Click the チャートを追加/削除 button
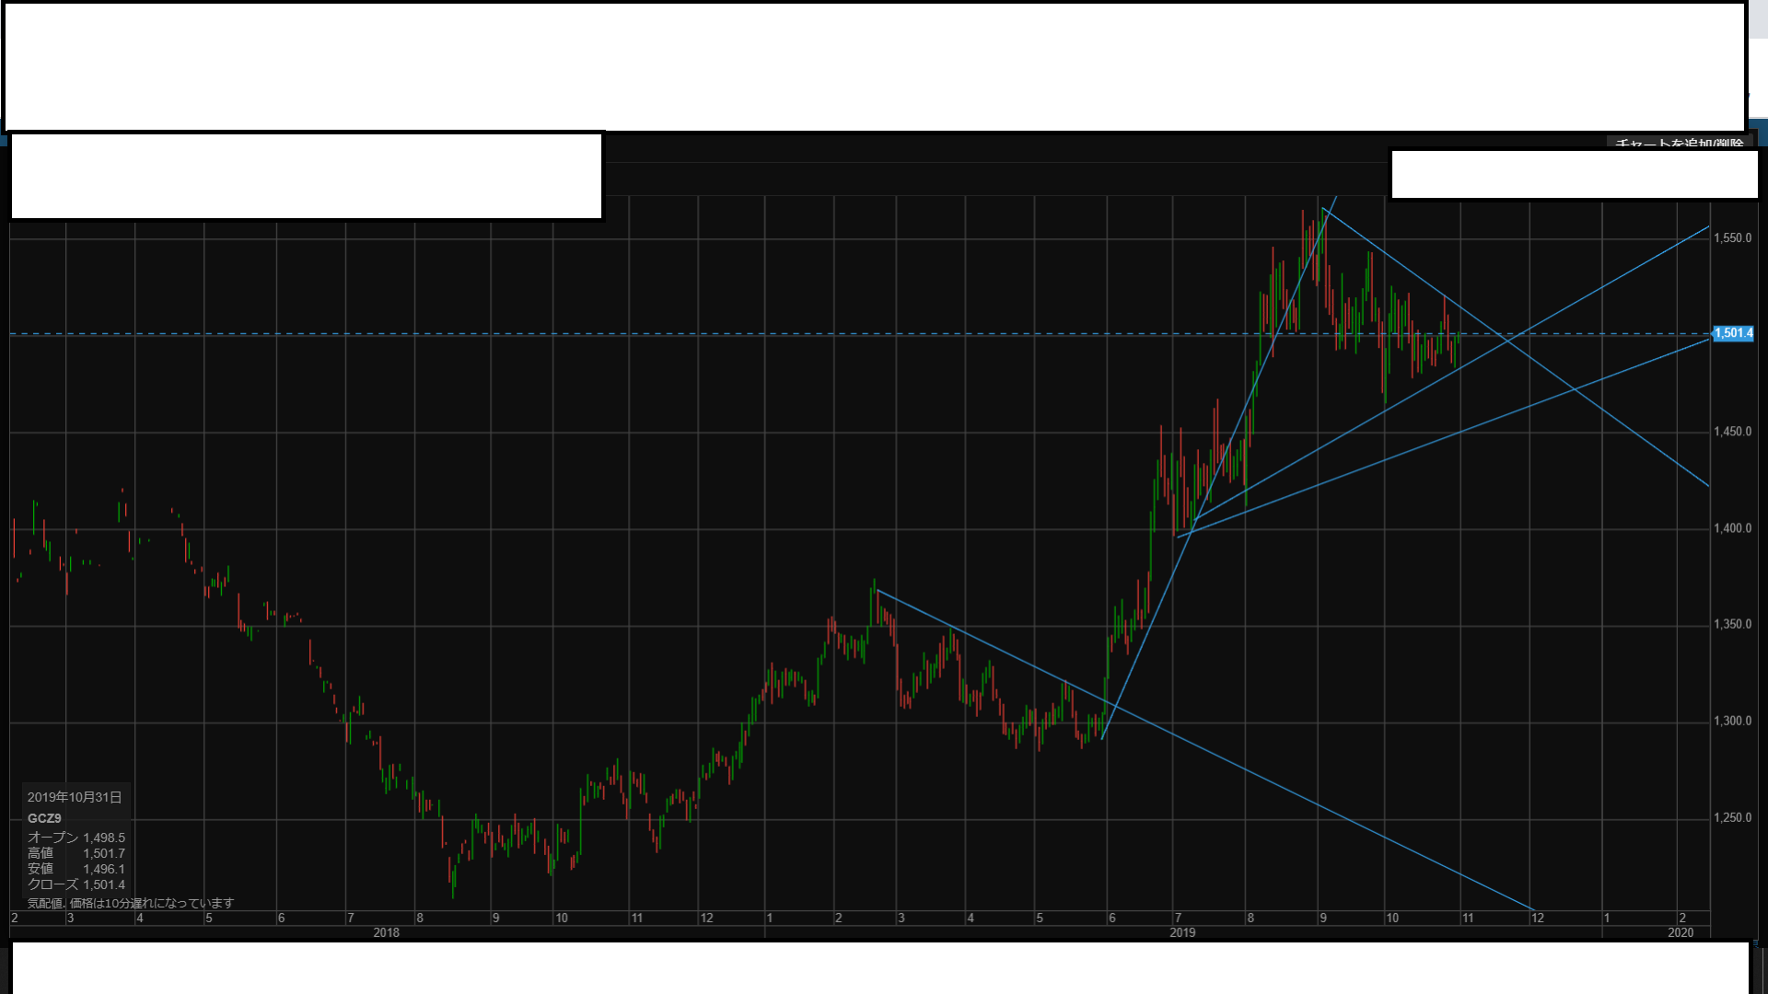The width and height of the screenshot is (1768, 994). [1680, 143]
